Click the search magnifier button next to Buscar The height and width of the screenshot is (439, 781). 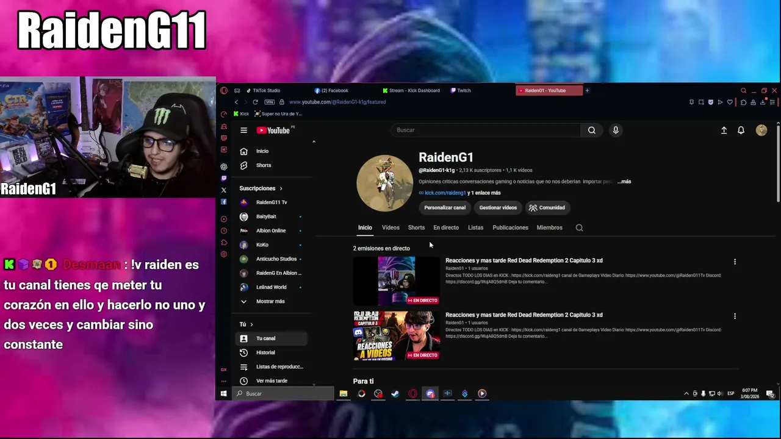pos(591,130)
